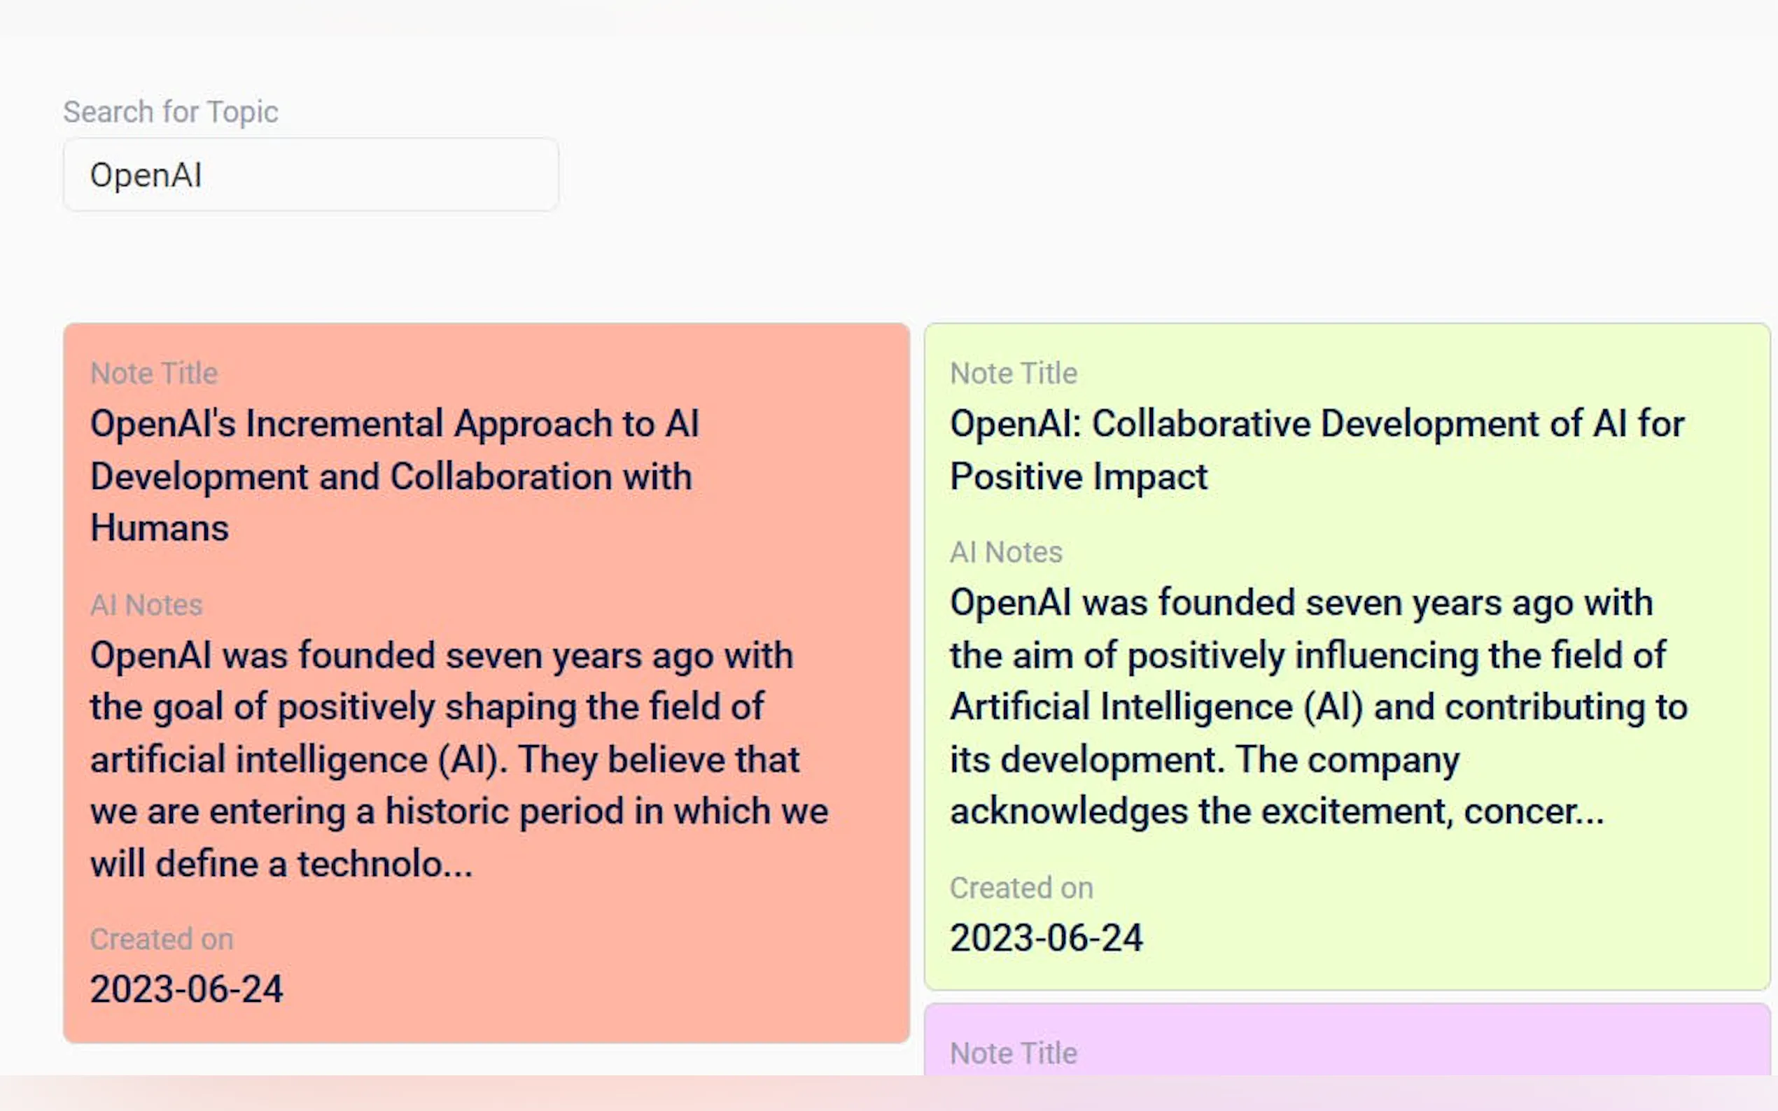
Task: Click "Note Title" label on the salmon card
Action: (153, 374)
